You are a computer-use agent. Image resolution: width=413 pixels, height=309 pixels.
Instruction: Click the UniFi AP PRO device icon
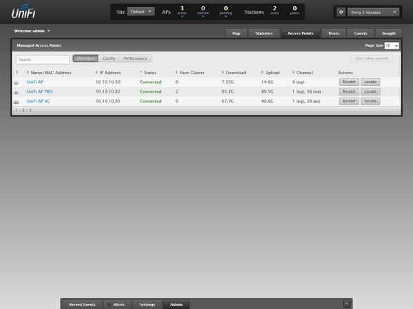[x=17, y=92]
